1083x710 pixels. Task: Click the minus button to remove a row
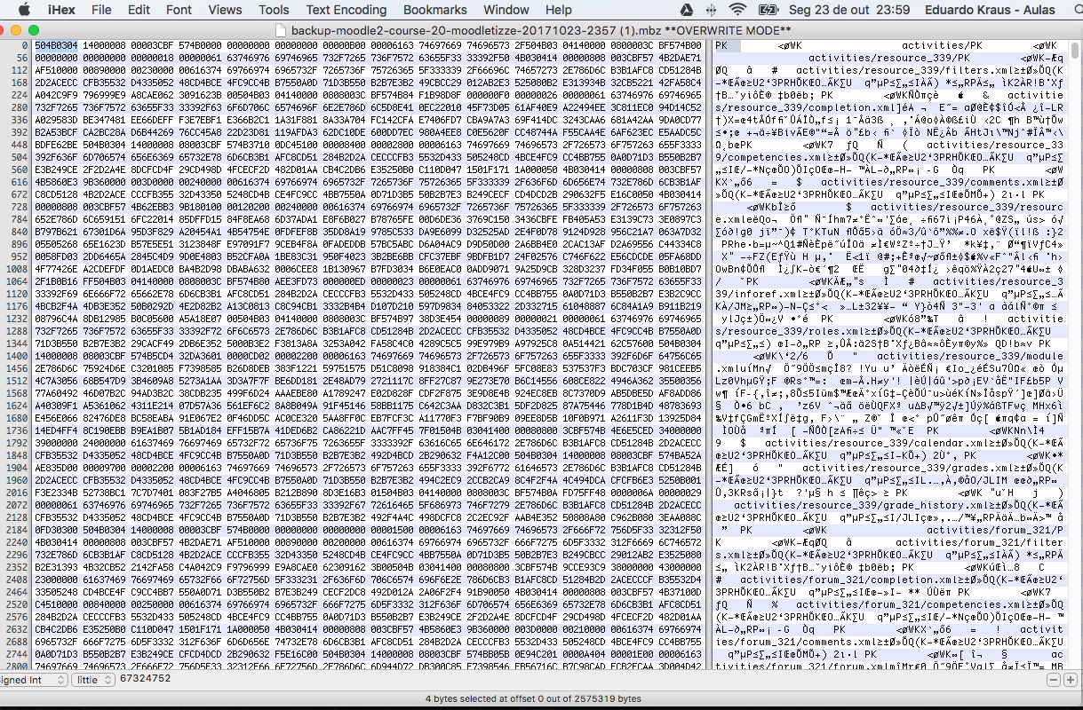click(x=1053, y=679)
